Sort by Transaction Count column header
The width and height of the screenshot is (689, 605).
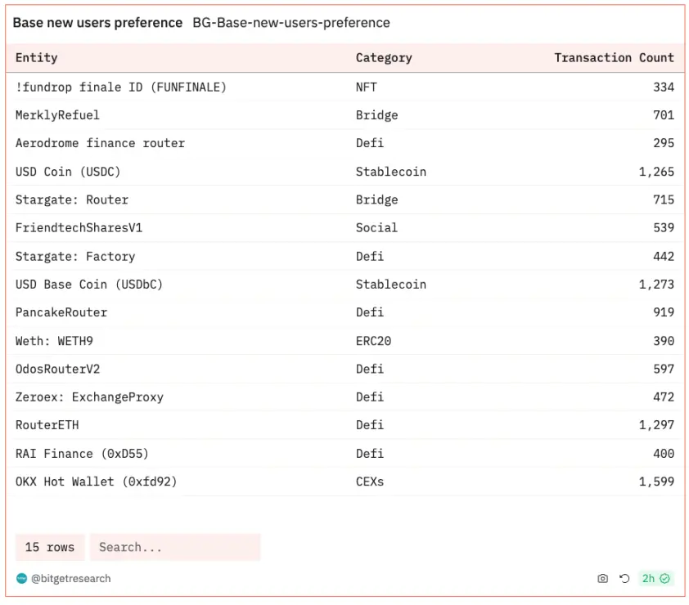pyautogui.click(x=614, y=58)
